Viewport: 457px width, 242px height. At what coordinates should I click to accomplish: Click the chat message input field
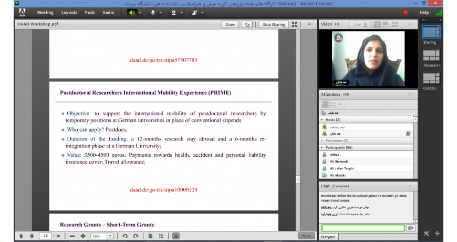[363, 228]
